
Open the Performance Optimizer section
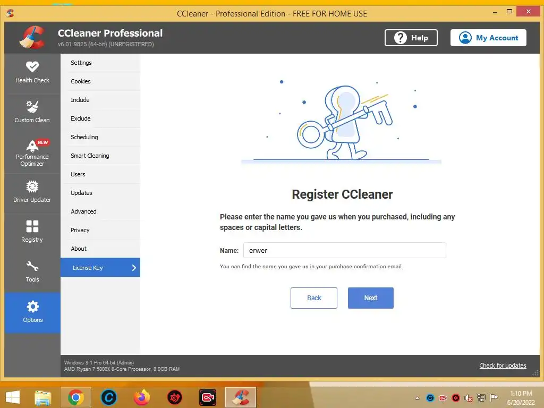pyautogui.click(x=32, y=153)
